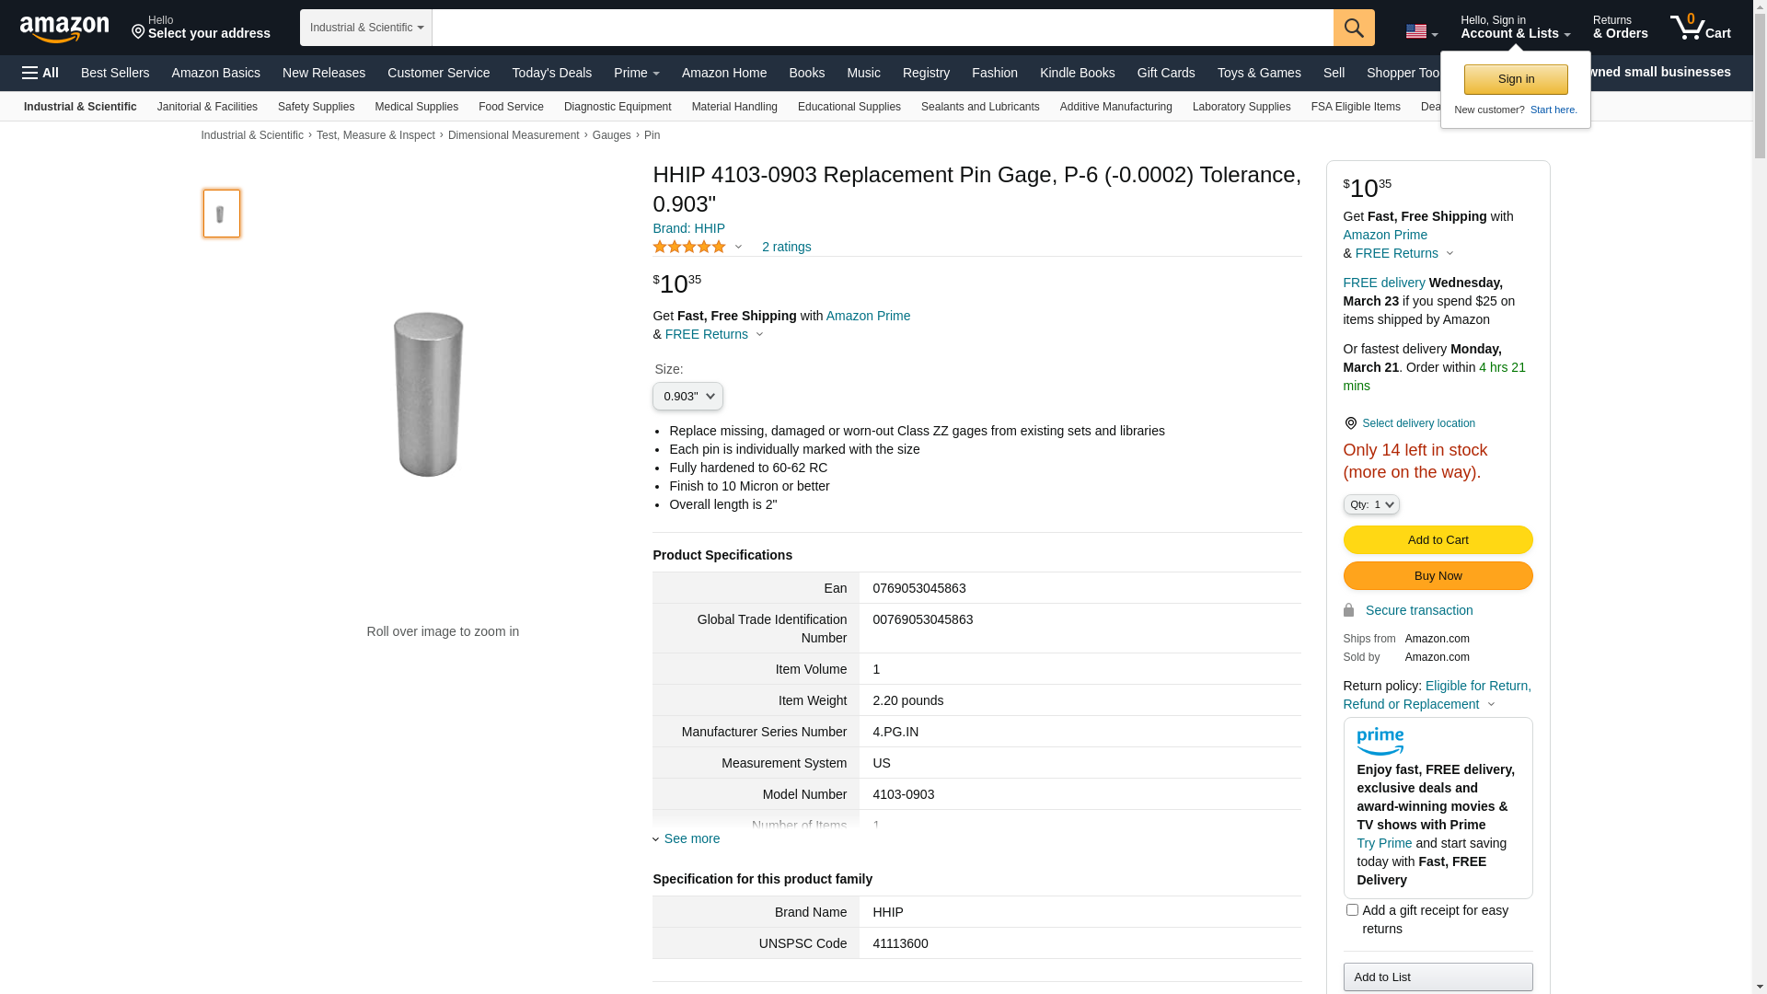
Task: Click the Select delivery location pin
Action: tap(1351, 423)
